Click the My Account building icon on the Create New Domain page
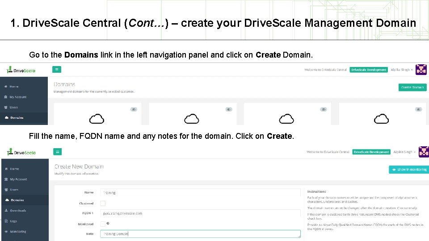 tap(6, 179)
